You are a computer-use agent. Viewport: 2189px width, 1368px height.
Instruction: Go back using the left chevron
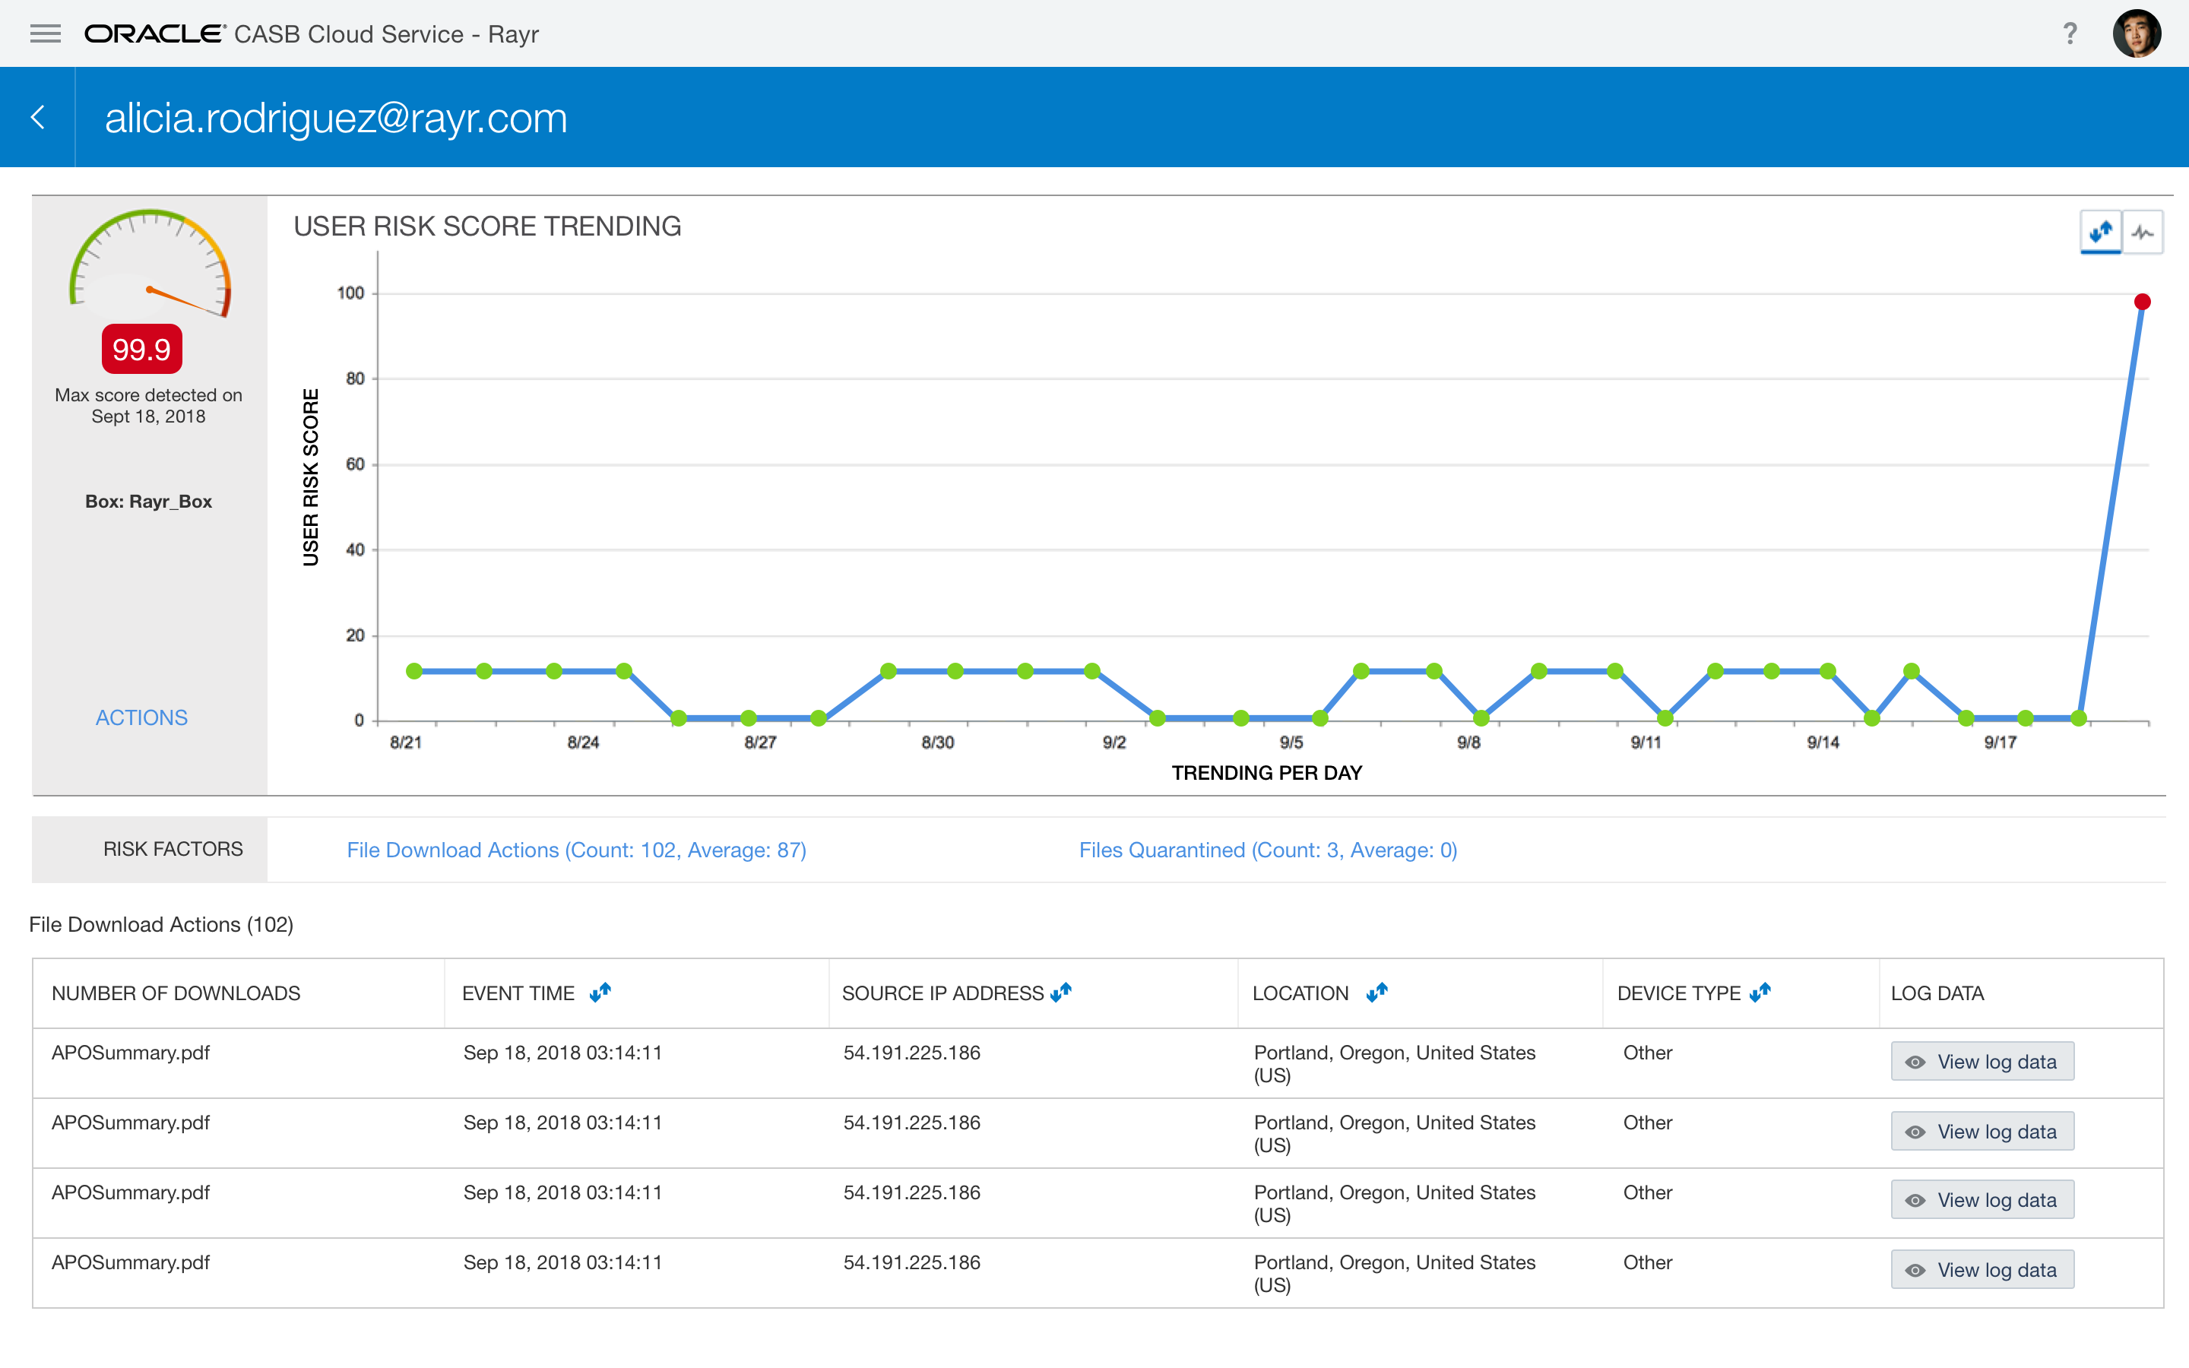click(x=38, y=117)
